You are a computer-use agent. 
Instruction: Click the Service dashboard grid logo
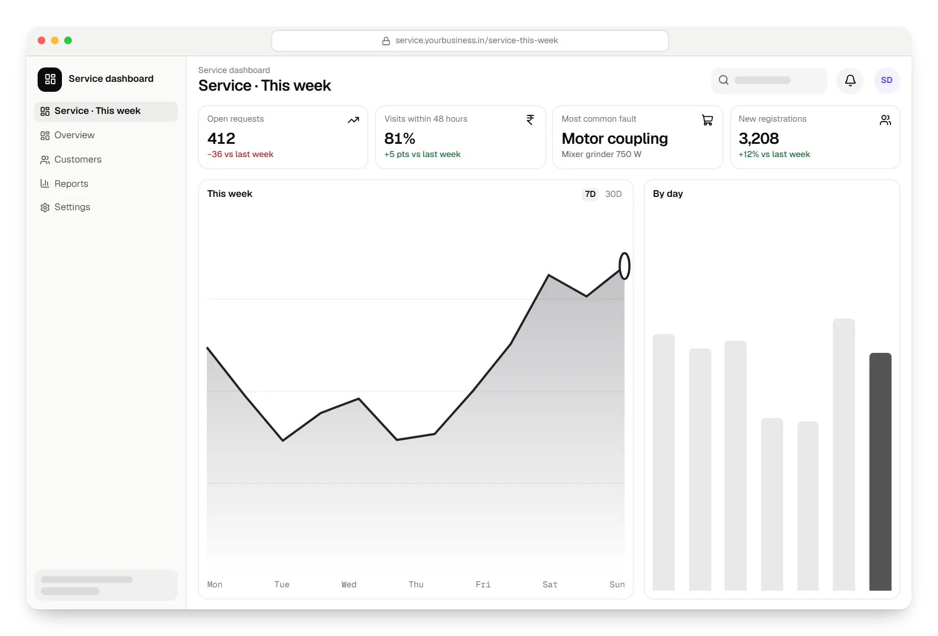(50, 79)
